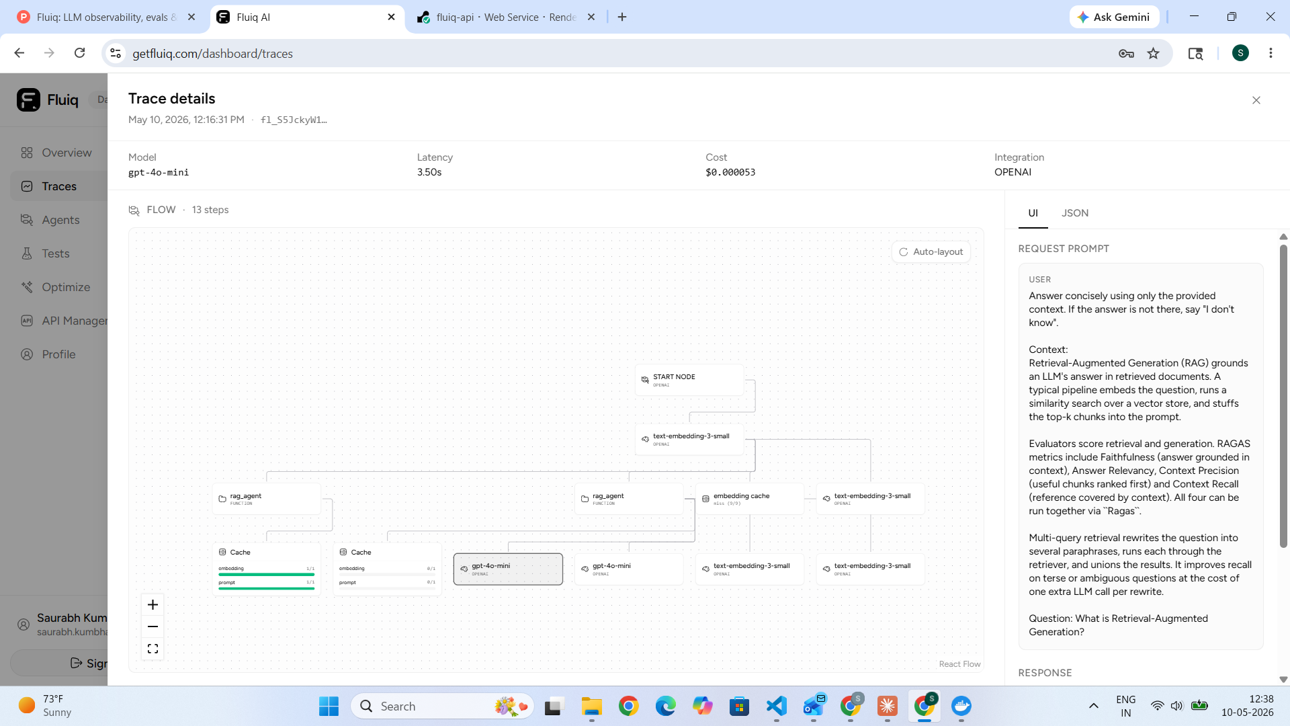1290x726 pixels.
Task: Close the Trace details panel
Action: (x=1256, y=100)
